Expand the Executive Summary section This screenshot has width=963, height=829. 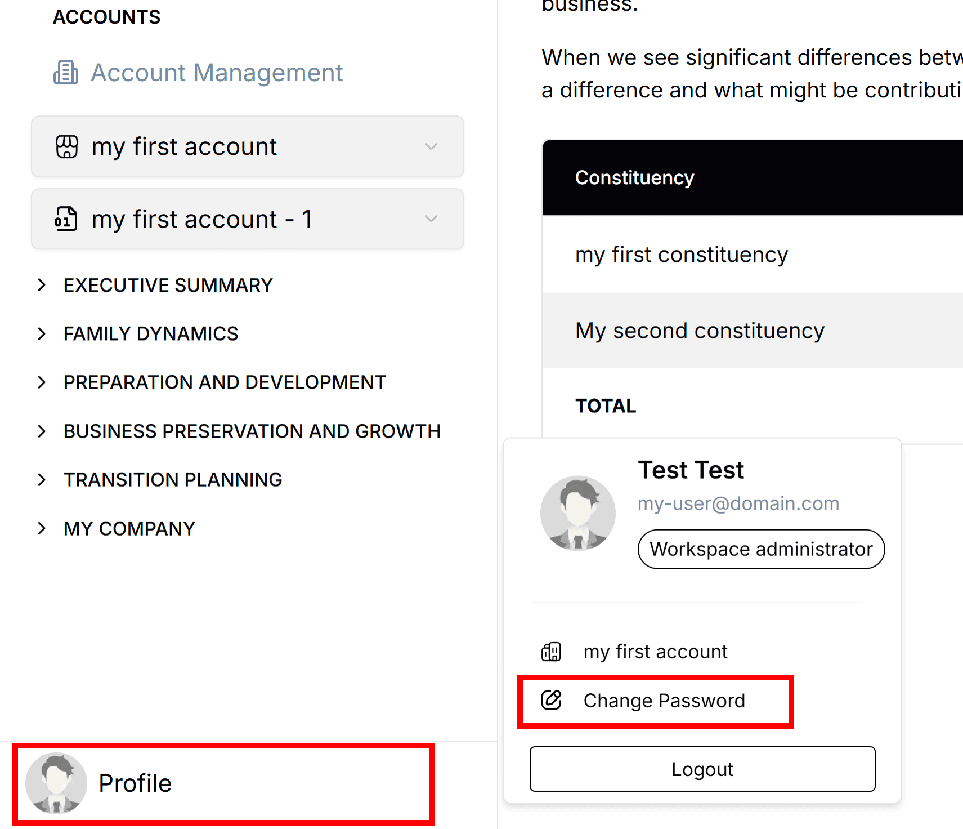pyautogui.click(x=42, y=285)
